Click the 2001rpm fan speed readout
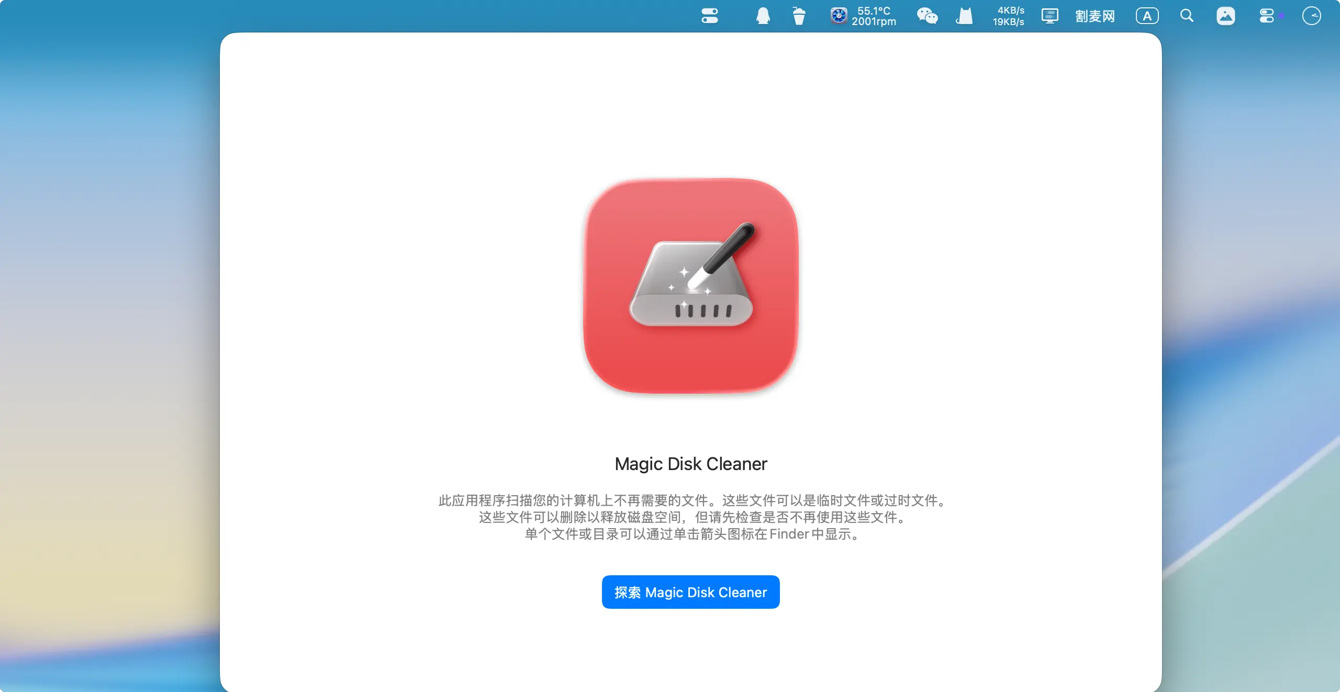The height and width of the screenshot is (692, 1340). [x=874, y=22]
